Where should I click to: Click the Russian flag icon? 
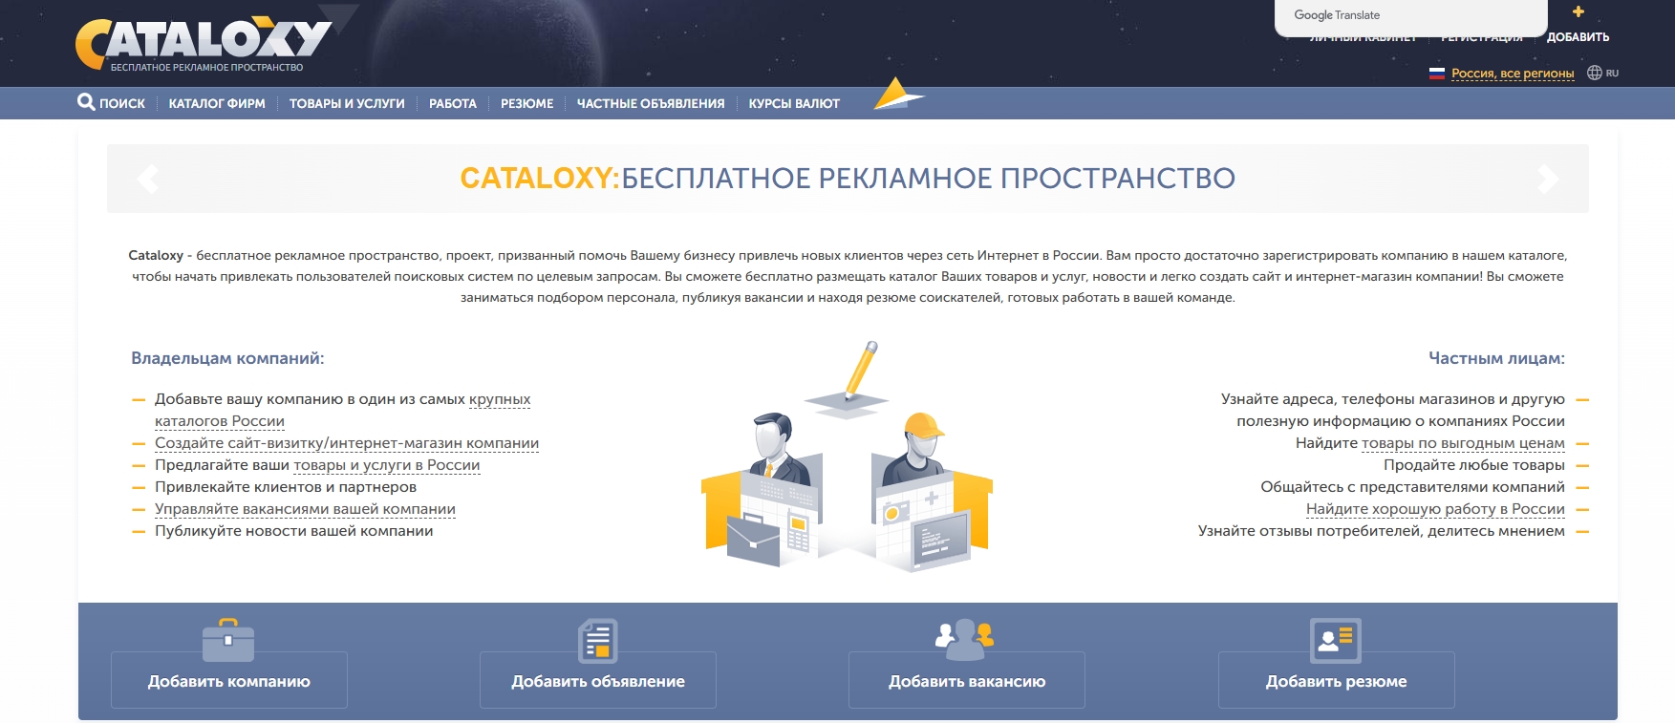[x=1437, y=74]
